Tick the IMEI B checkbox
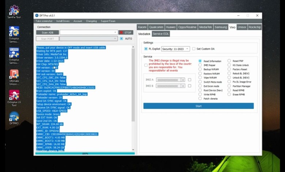The image size is (285, 172). [190, 86]
